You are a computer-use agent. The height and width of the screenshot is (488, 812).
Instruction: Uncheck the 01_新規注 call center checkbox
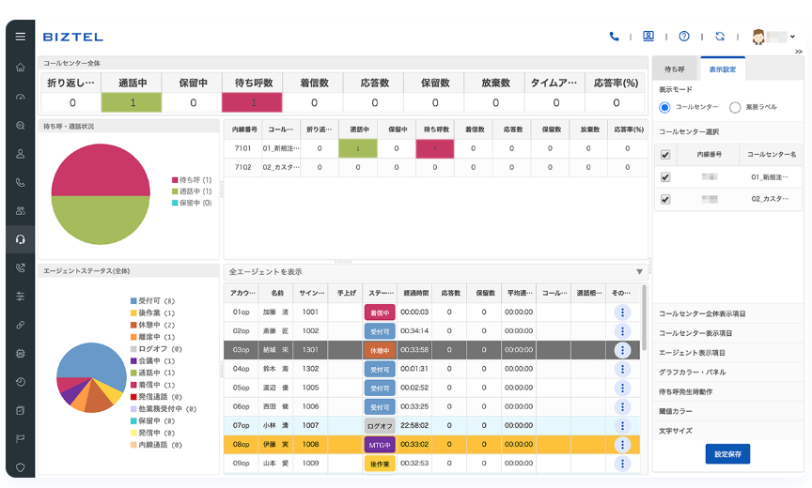(665, 176)
